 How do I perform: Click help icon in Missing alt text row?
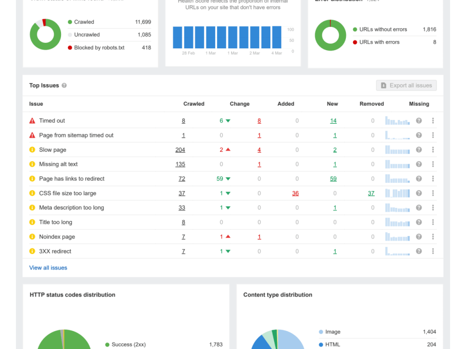[x=419, y=164]
